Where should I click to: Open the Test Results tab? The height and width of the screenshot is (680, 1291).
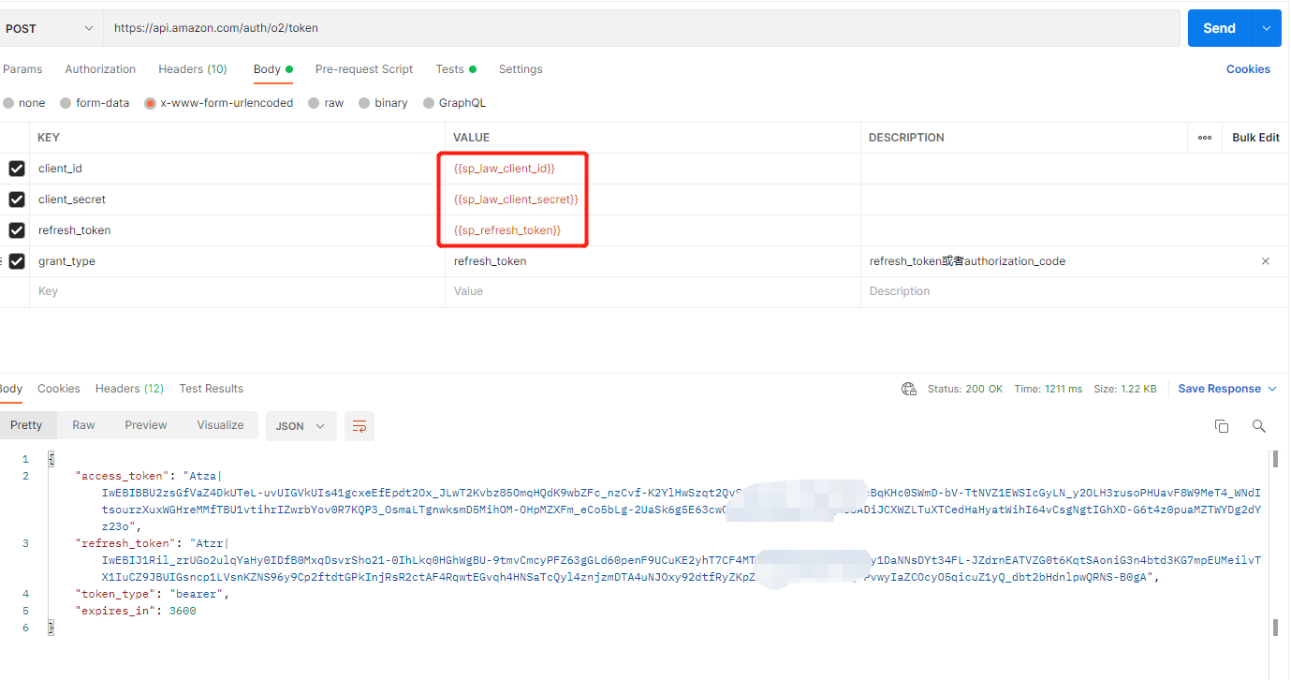point(211,388)
